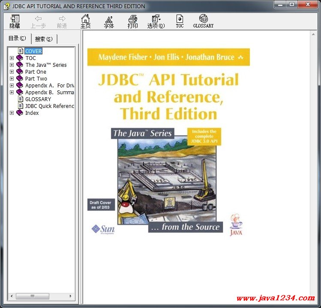321x308 pixels.
Task: Click the purple book icon beside TOC
Action: 20,58
